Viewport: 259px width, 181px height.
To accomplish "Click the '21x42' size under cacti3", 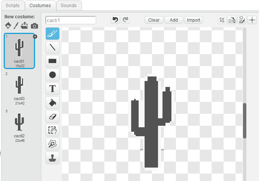I will (x=20, y=103).
